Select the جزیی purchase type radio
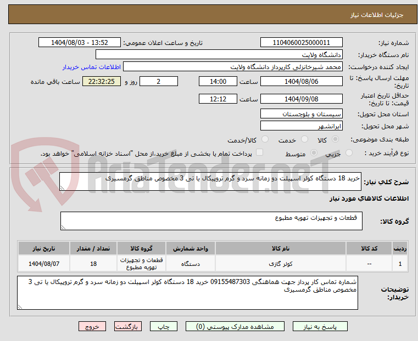Viewport: 418px width, 341px height. coord(349,153)
